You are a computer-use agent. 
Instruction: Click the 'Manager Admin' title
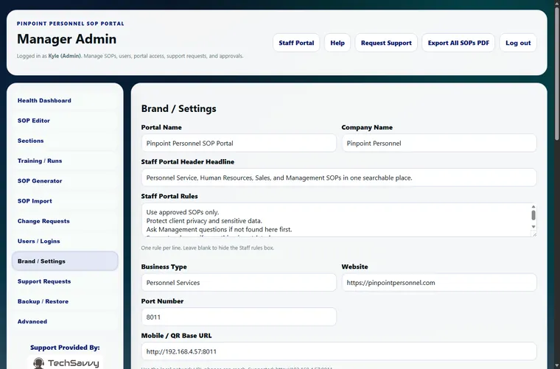point(67,39)
